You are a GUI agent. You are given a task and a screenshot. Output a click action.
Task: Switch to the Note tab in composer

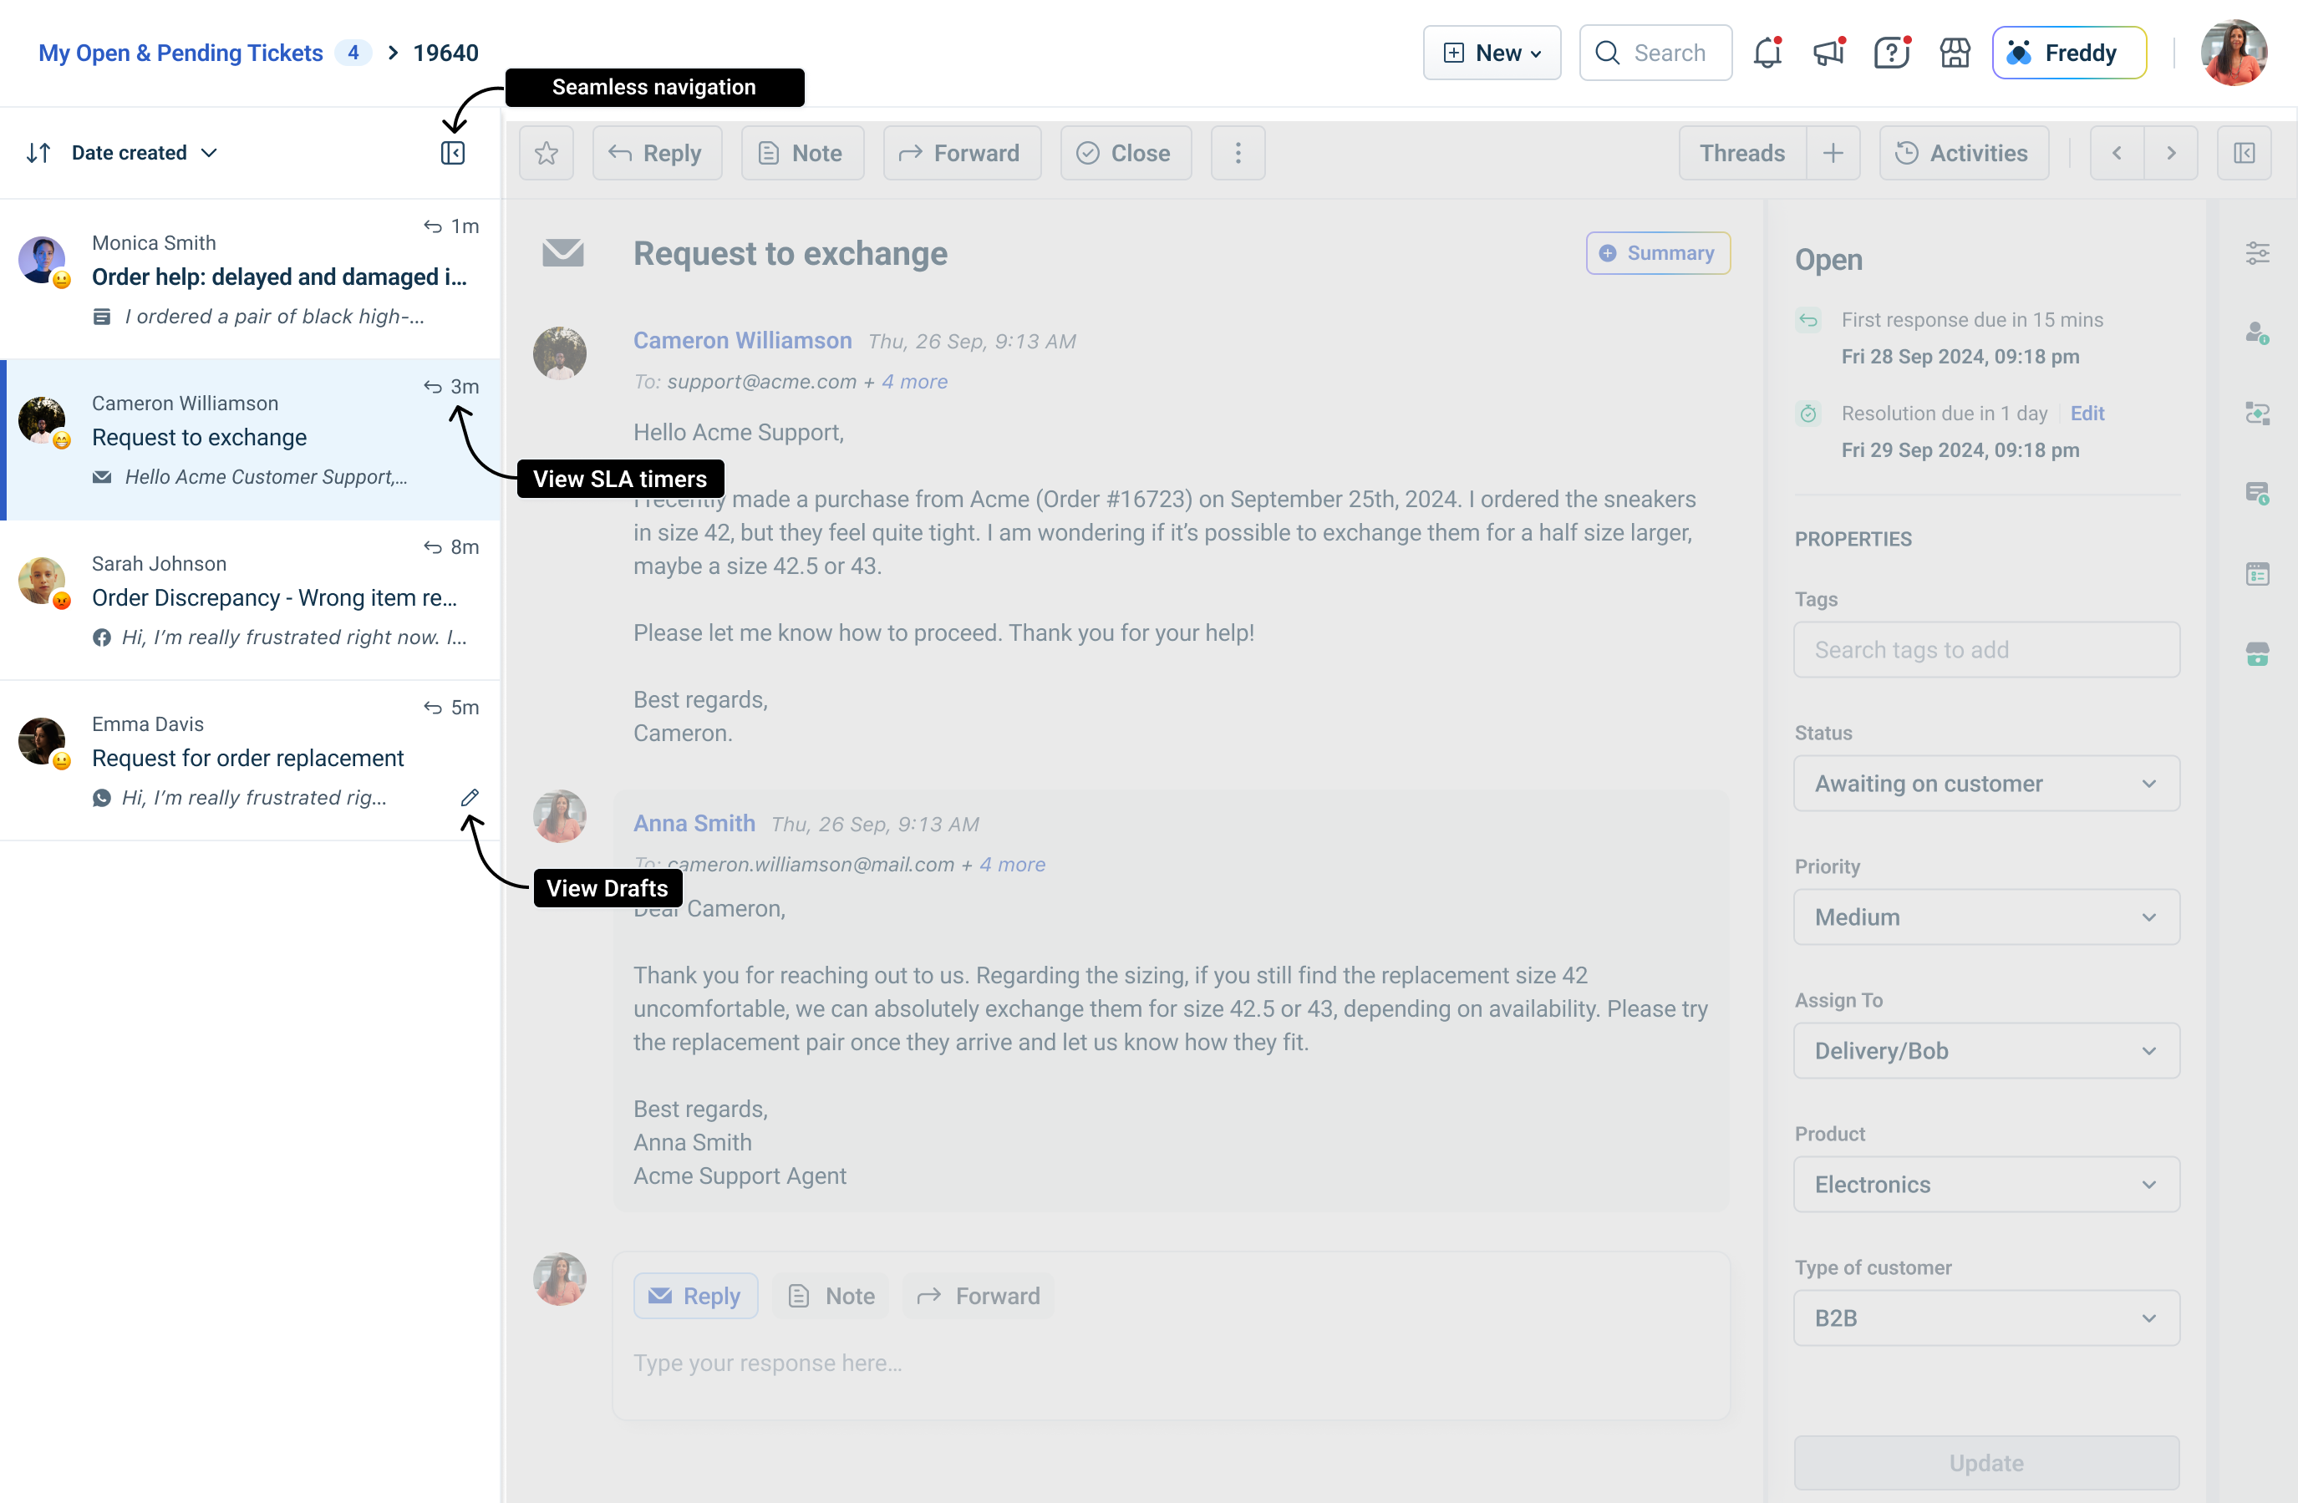(x=831, y=1296)
